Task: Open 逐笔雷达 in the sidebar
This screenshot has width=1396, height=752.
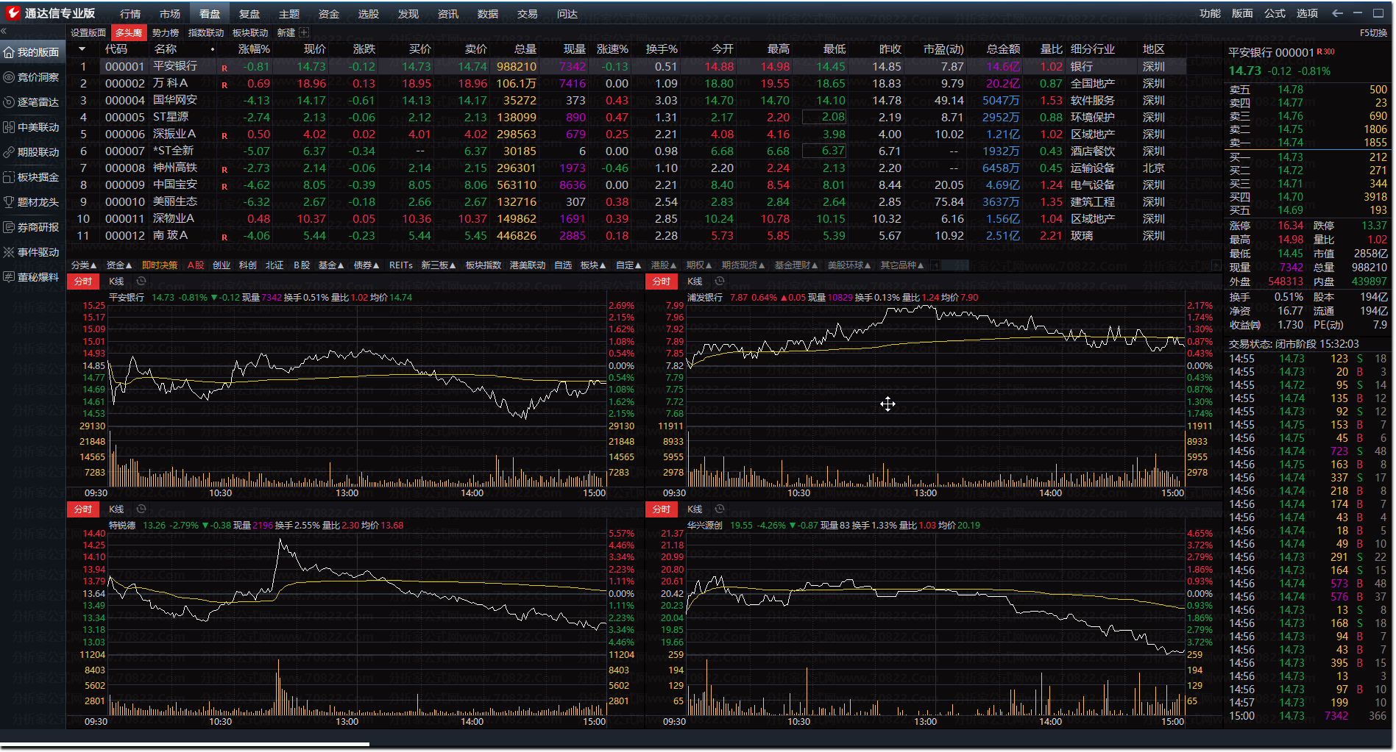Action: pyautogui.click(x=31, y=102)
